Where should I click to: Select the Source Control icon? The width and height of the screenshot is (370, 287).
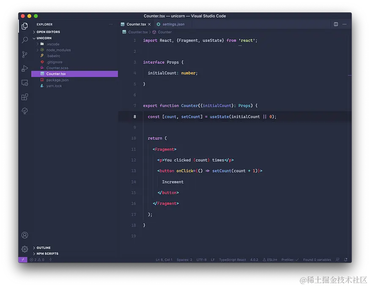(x=24, y=54)
